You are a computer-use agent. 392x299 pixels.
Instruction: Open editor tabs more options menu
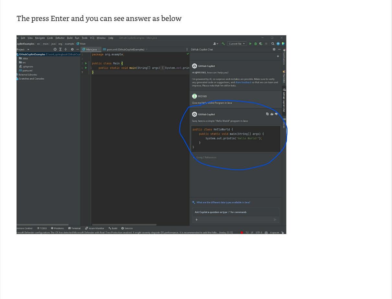click(187, 49)
